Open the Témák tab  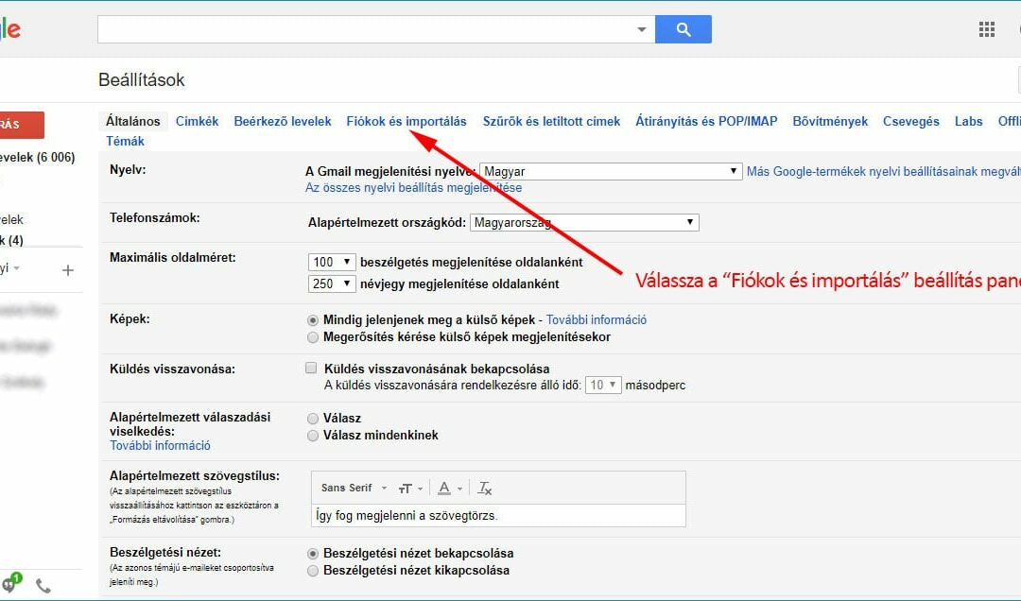tap(125, 141)
